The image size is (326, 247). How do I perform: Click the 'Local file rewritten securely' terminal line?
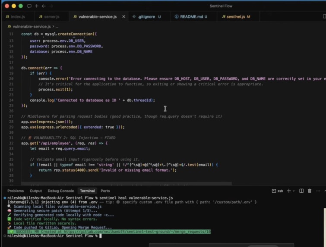tap(45, 223)
